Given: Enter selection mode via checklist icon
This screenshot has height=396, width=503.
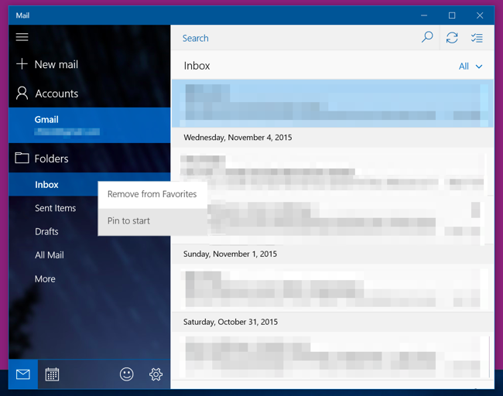Looking at the screenshot, I should 477,38.
